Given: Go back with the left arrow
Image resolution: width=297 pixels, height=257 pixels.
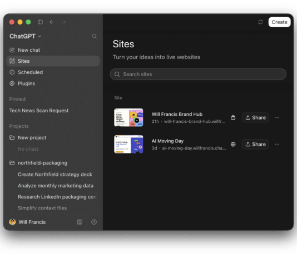Looking at the screenshot, I should 52,22.
